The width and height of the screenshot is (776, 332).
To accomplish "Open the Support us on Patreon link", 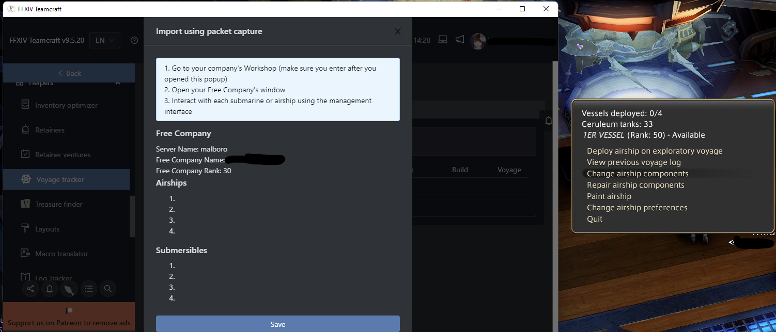I will click(69, 322).
